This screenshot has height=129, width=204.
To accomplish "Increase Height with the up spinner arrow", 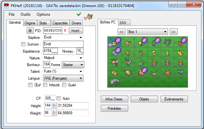I will point(54,104).
